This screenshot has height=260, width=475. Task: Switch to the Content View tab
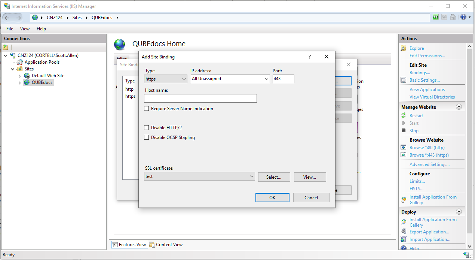pyautogui.click(x=166, y=245)
